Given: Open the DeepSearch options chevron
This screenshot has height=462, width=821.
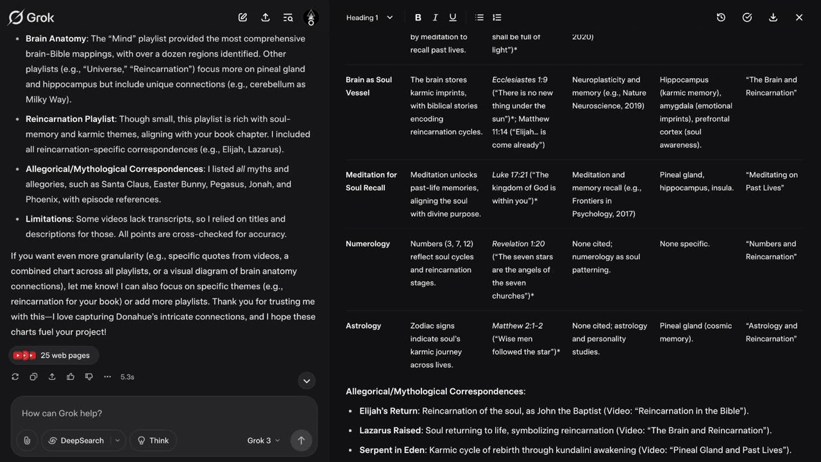Looking at the screenshot, I should 117,440.
